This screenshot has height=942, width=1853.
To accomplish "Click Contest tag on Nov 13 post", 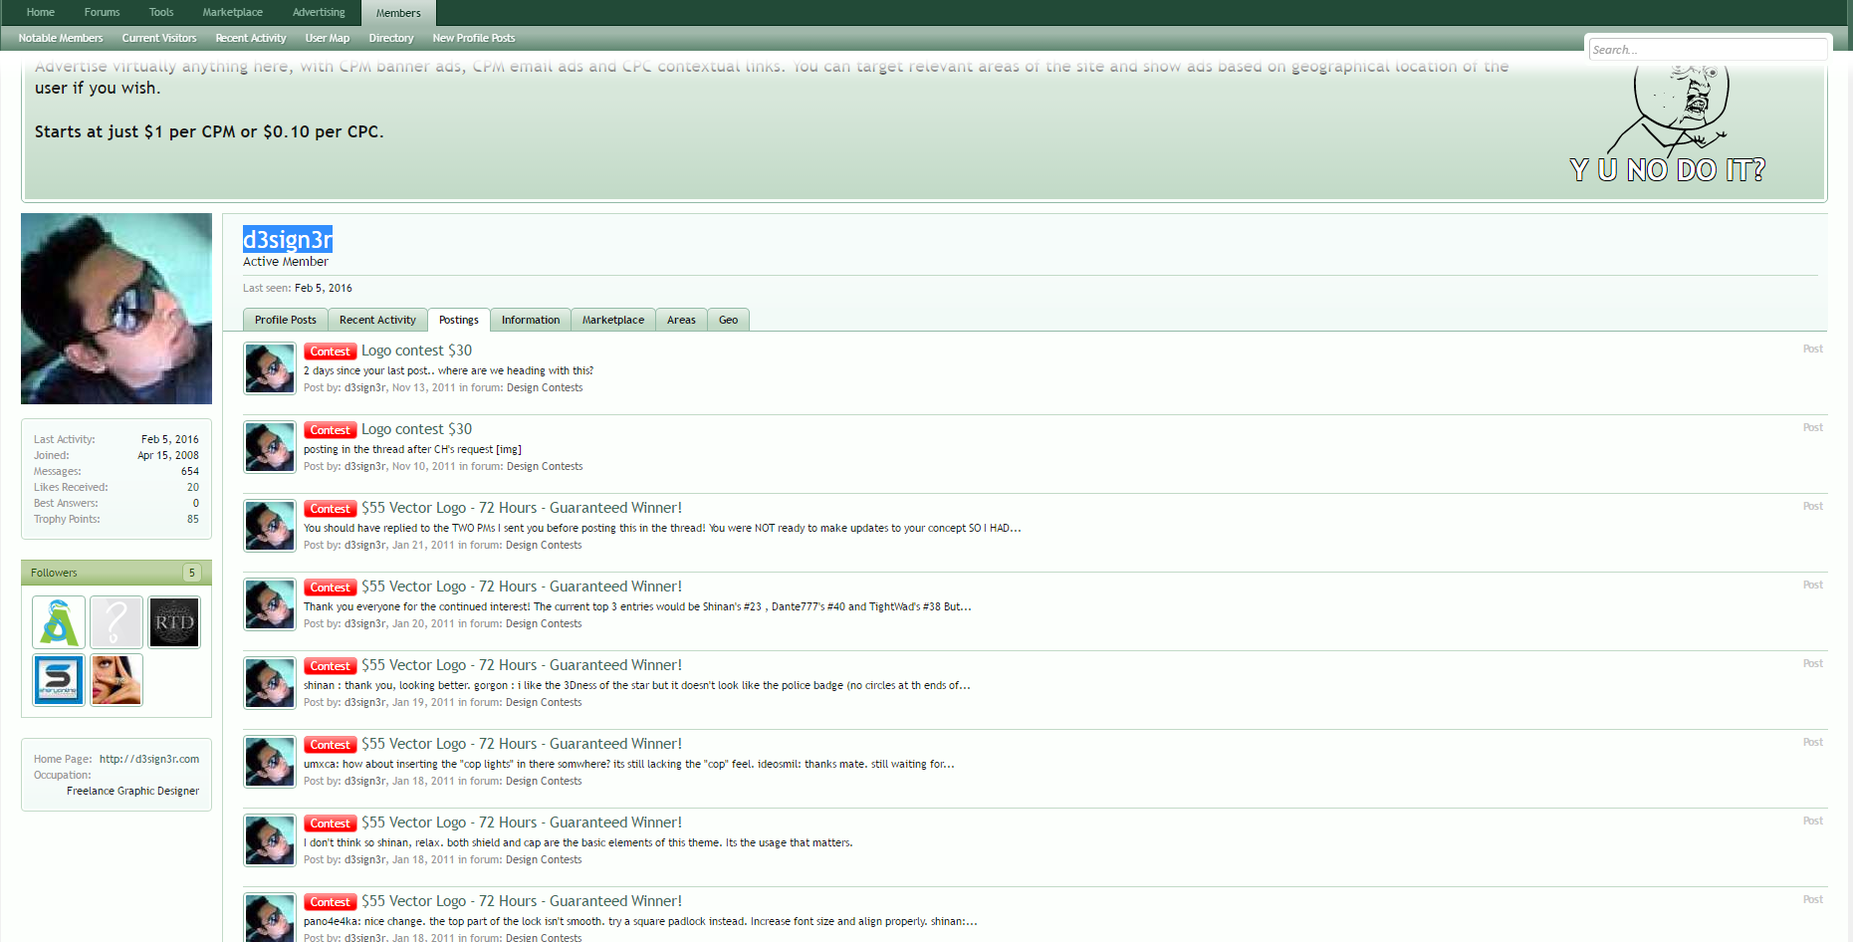I will pos(330,352).
